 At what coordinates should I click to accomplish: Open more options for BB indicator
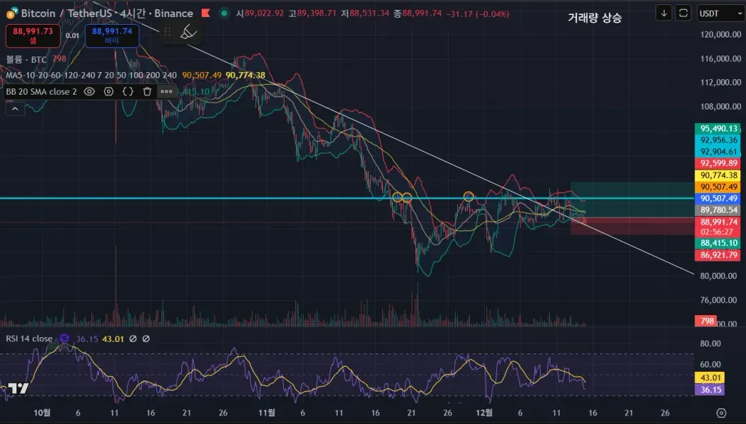(x=166, y=92)
